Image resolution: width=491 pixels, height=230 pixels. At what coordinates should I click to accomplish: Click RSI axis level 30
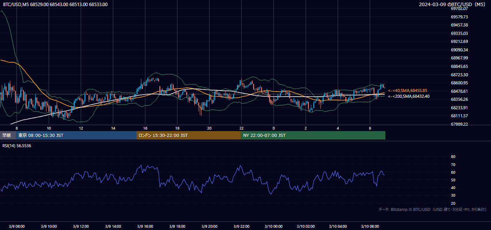pos(453,195)
